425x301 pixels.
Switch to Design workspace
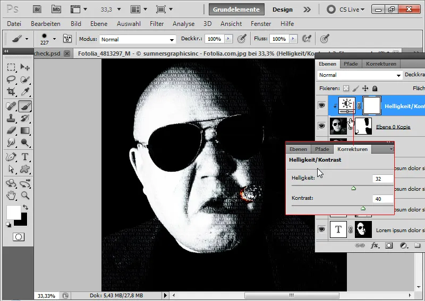pos(283,10)
